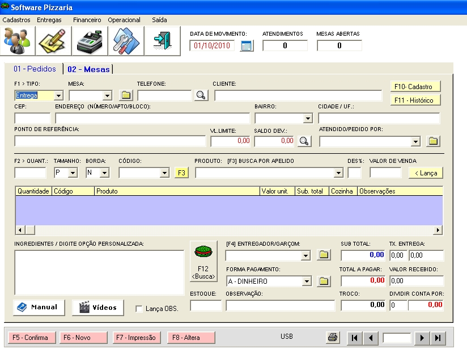Screen dimensions: 467x349
Task: Open the Financeiro menu
Action: pos(87,20)
